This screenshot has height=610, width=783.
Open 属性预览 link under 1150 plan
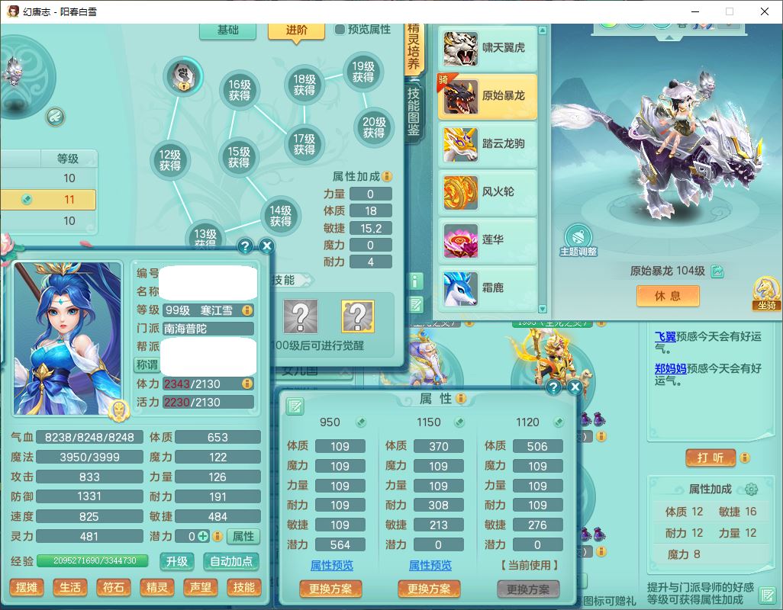pos(430,565)
